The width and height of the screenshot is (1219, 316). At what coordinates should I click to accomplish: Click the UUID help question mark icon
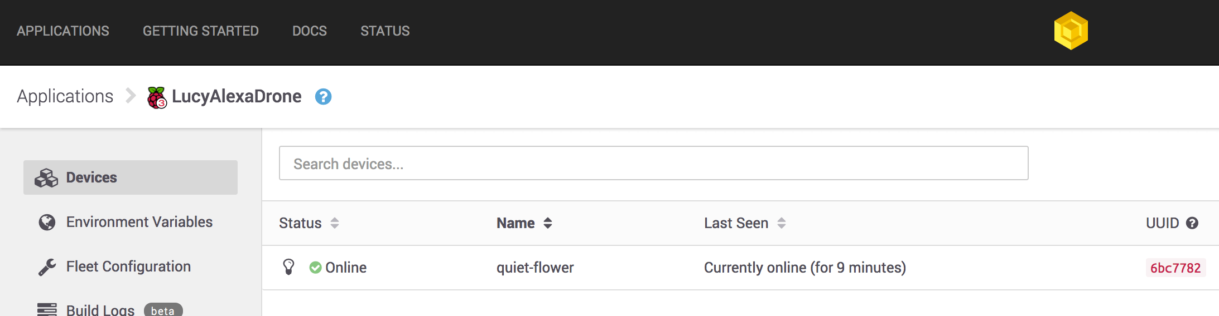pos(1192,223)
